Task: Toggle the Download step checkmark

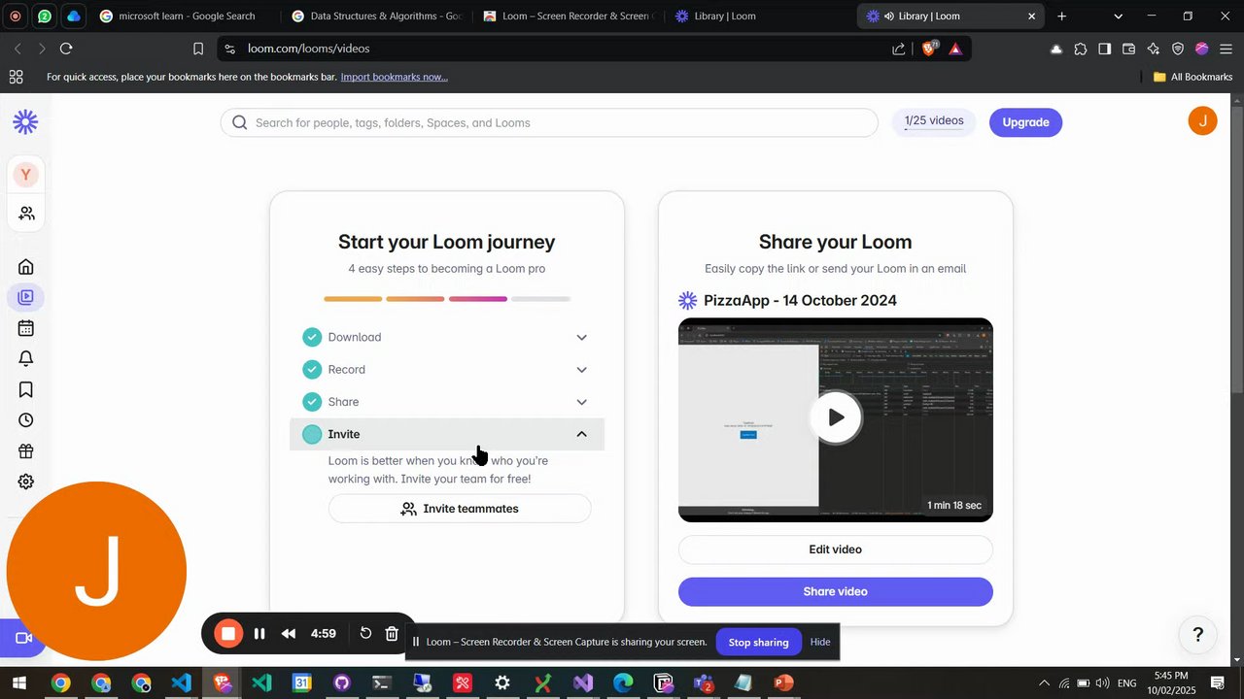Action: pos(312,337)
